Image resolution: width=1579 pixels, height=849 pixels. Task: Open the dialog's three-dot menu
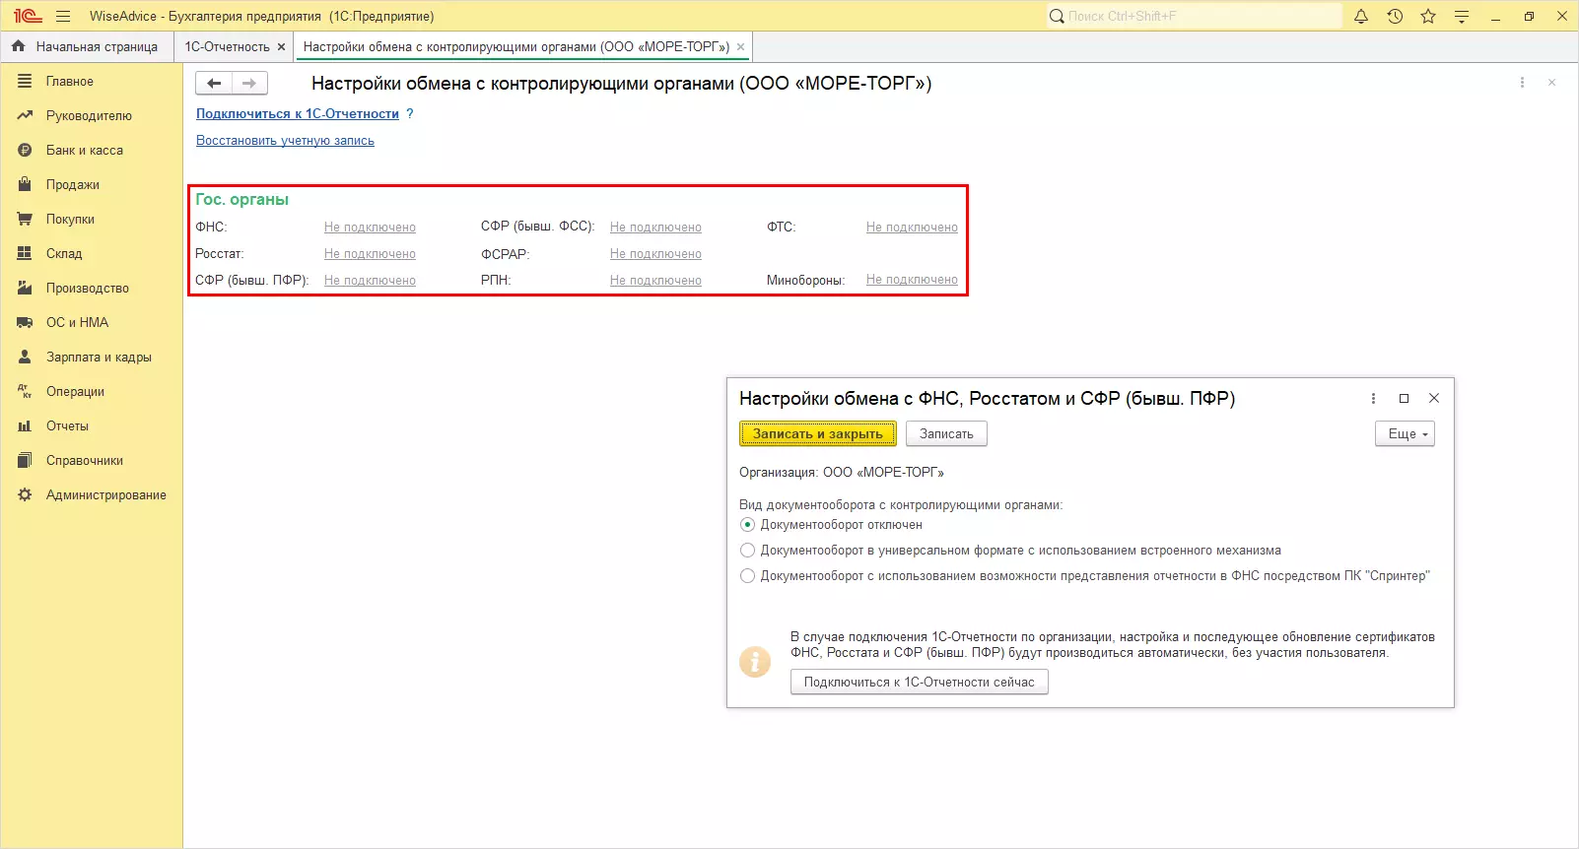pyautogui.click(x=1373, y=398)
